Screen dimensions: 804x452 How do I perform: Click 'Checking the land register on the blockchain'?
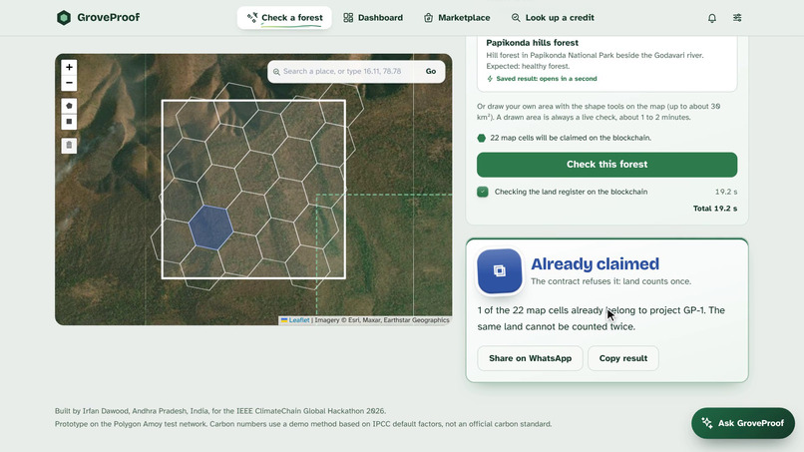tap(572, 192)
